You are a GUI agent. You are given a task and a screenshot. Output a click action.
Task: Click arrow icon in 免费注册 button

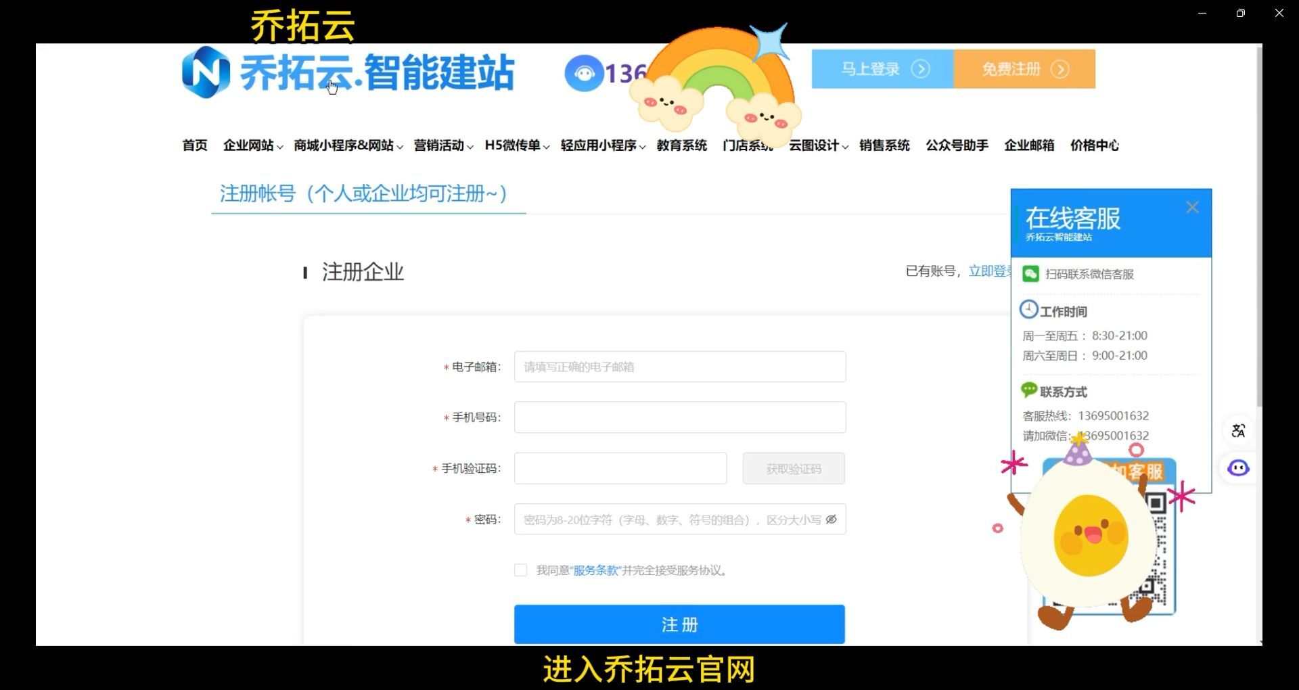coord(1060,69)
